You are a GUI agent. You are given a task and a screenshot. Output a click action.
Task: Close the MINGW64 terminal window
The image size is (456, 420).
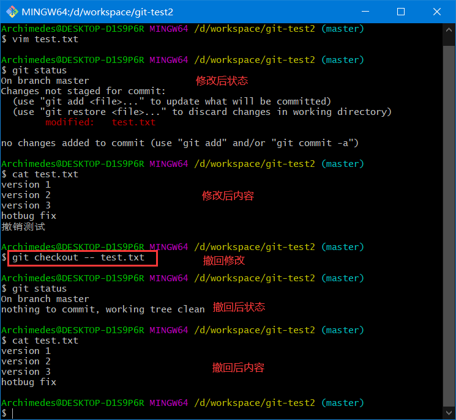pos(437,12)
